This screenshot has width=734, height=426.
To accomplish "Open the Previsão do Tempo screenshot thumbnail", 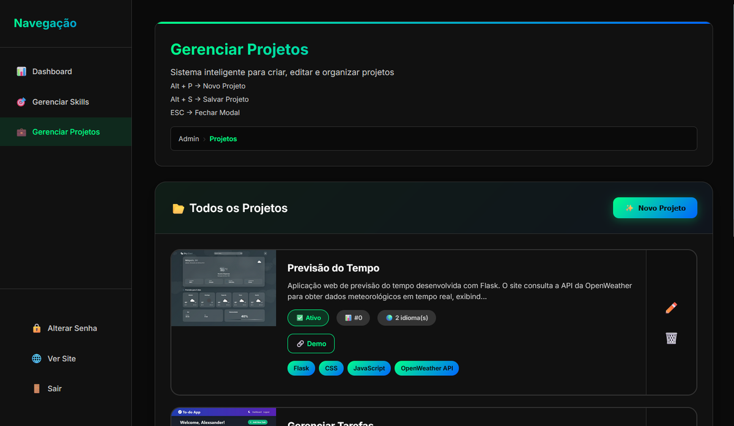I will coord(223,288).
